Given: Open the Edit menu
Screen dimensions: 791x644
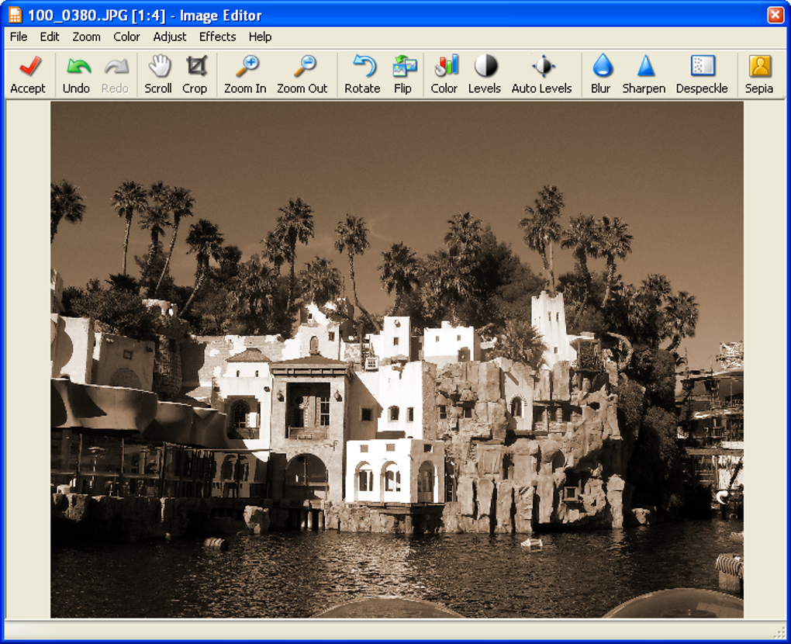Looking at the screenshot, I should click(x=50, y=36).
